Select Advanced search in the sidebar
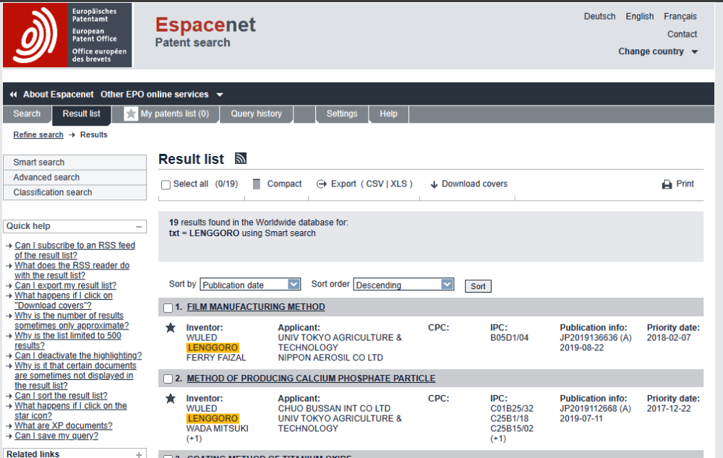 46,178
